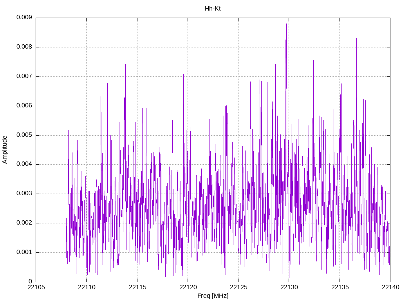Image resolution: width=401 pixels, height=301 pixels.
Task: Click the y-axis tick value 0.002
Action: coord(24,223)
